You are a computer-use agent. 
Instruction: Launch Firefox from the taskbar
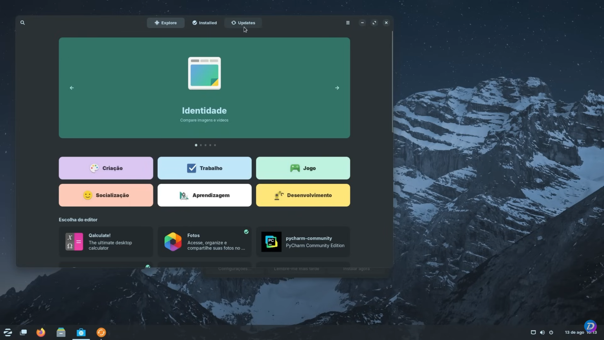point(41,333)
